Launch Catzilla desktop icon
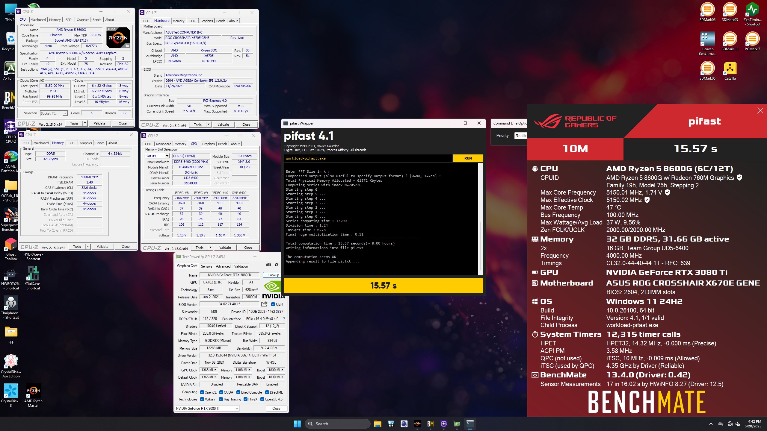This screenshot has height=431, width=767. (730, 71)
